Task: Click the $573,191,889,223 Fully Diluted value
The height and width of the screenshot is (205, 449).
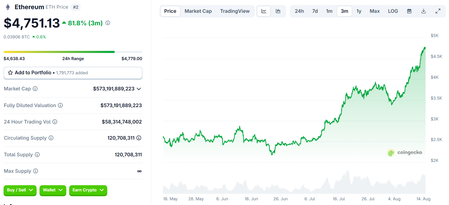Action: click(121, 105)
